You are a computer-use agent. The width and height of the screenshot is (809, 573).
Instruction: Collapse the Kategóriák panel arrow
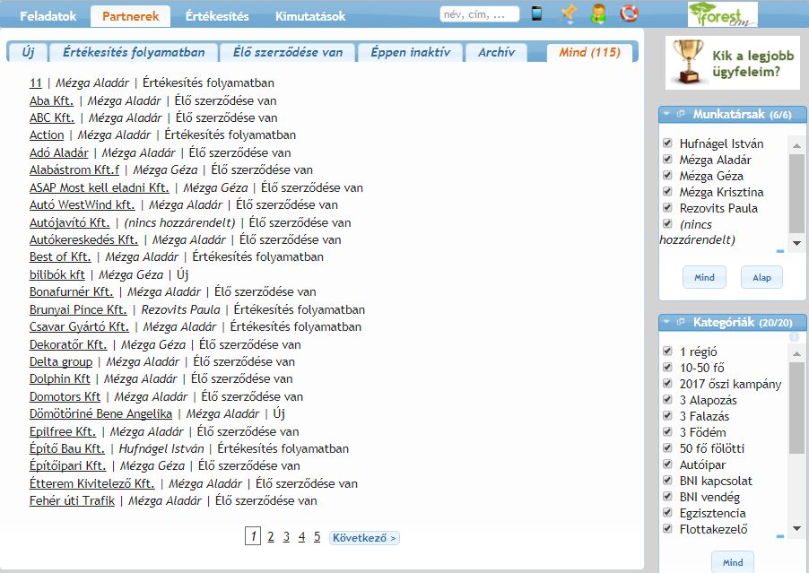667,322
